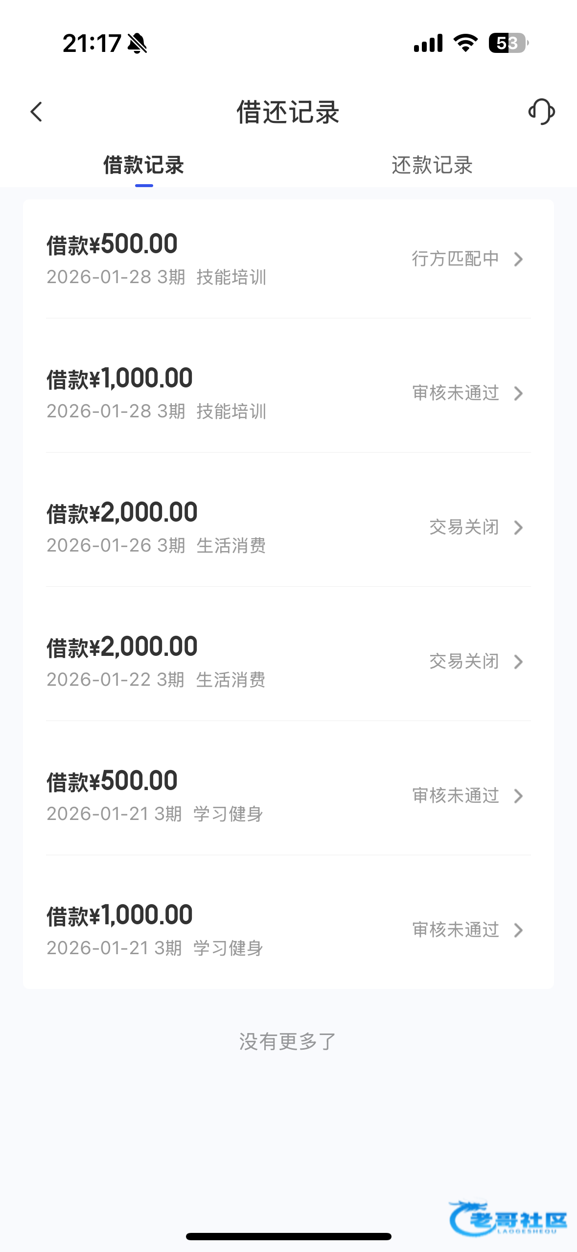This screenshot has height=1252, width=577.
Task: Expand chevron for ¥500.00 学习健身 loan
Action: (x=519, y=796)
